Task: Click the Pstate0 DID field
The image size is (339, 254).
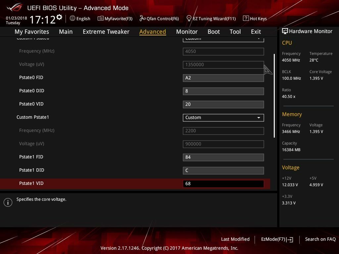Action: click(x=223, y=91)
